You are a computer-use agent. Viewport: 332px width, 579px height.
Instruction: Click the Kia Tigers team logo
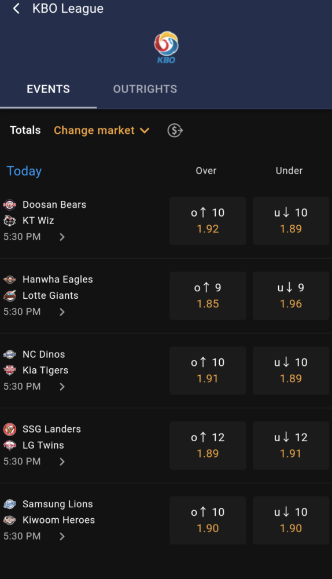click(10, 370)
